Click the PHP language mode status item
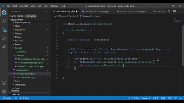The width and height of the screenshot is (184, 103). point(170,98)
